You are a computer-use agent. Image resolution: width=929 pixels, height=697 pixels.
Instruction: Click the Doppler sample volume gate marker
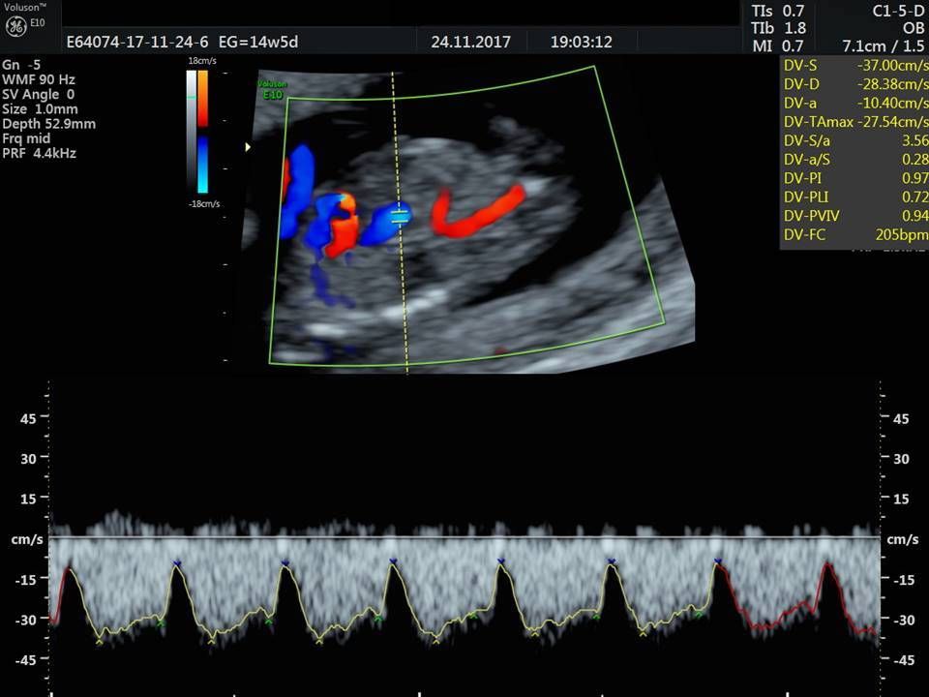click(x=399, y=217)
